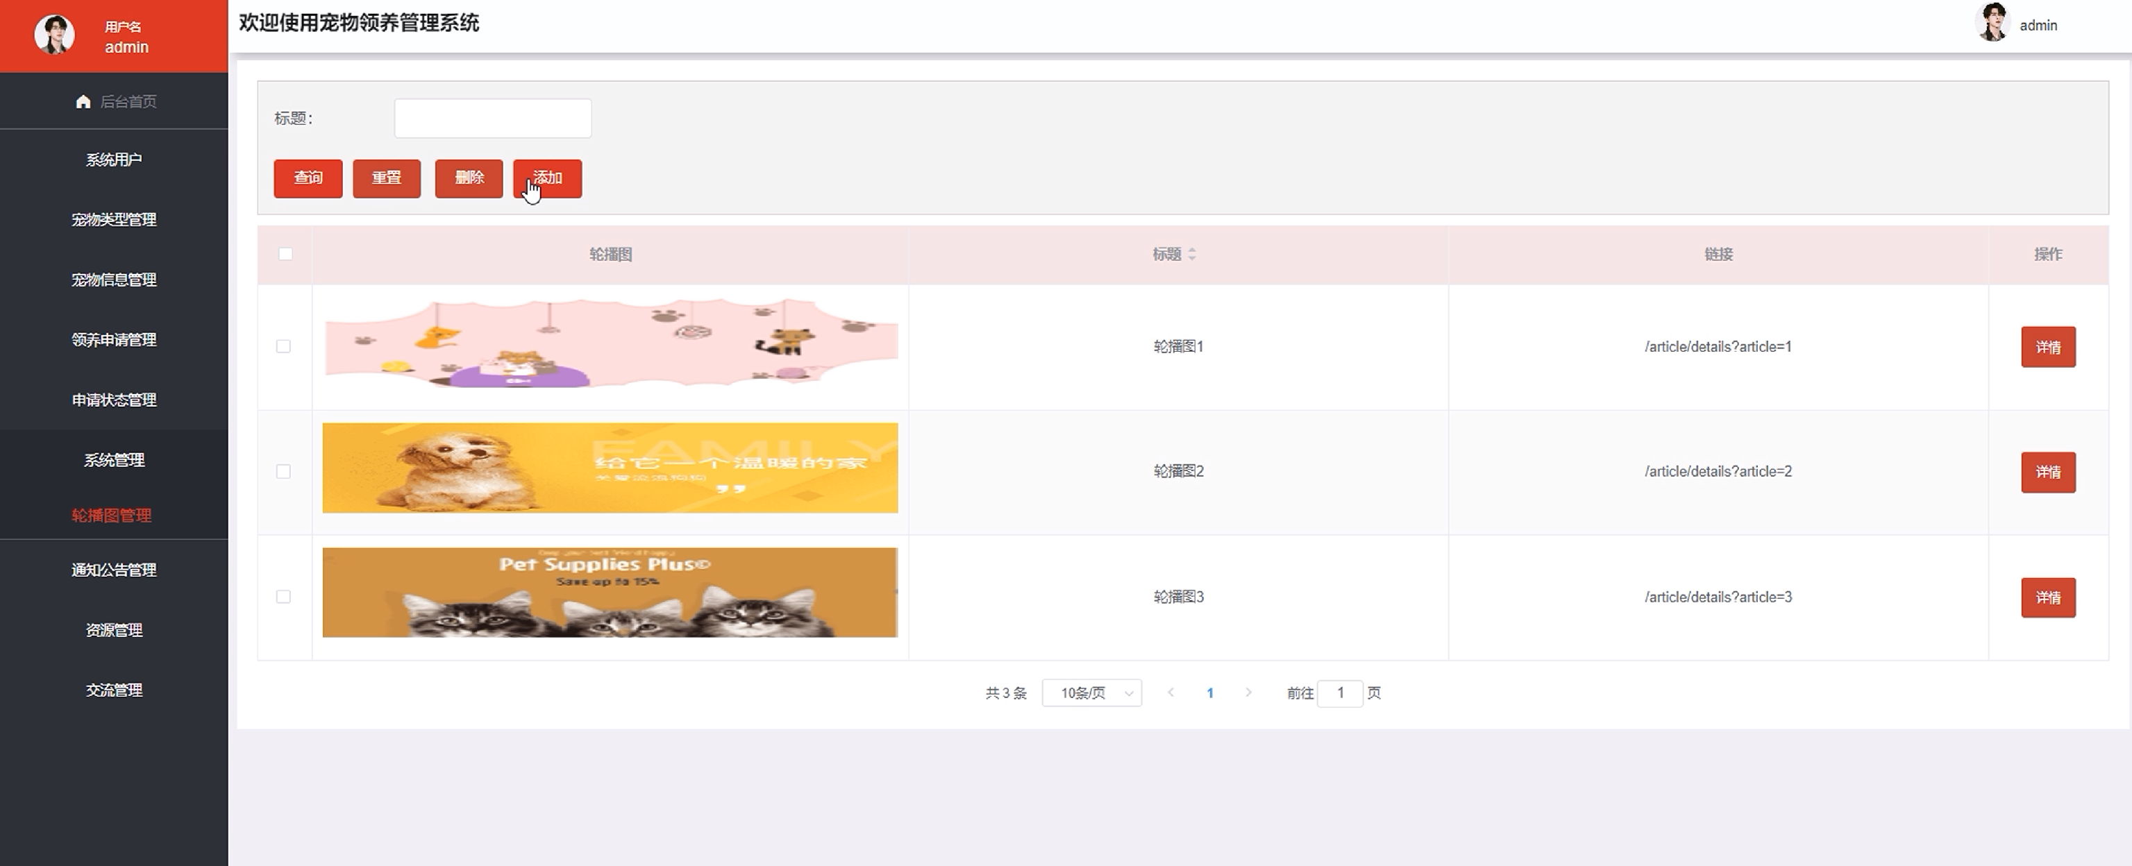Go to the previous page arrow
The image size is (2132, 866).
tap(1170, 693)
